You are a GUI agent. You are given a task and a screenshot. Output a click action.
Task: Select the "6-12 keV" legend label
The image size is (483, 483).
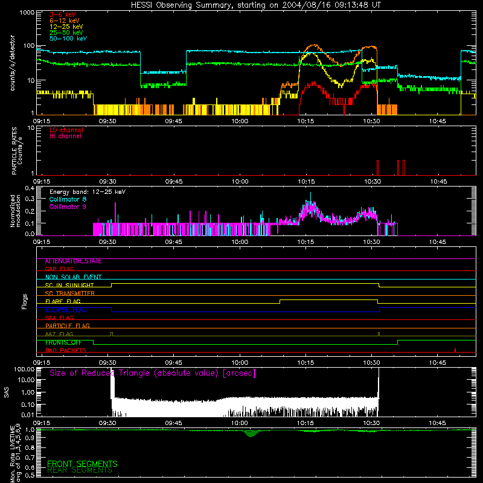(65, 21)
